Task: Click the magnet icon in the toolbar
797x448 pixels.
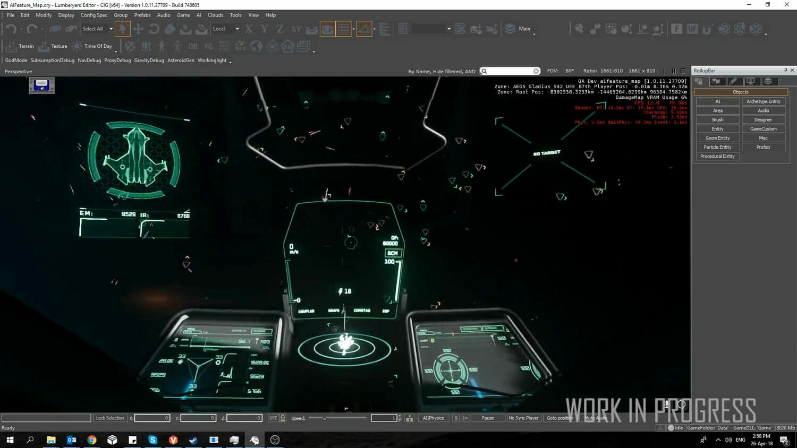Action: [707, 29]
